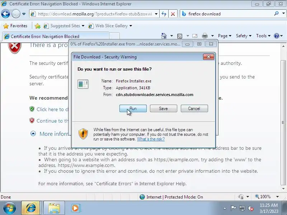Click 'cdn.stubdownloader.services.mozilla.com' source text
Image resolution: width=287 pixels, height=215 pixels.
click(x=155, y=95)
